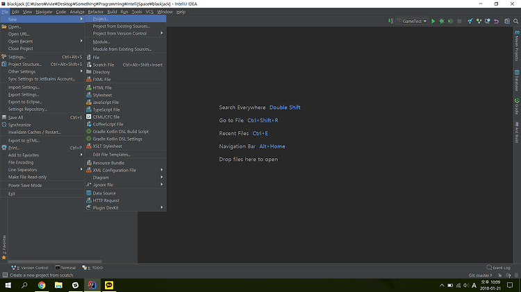
Task: Click Save All in File menu
Action: [x=42, y=117]
